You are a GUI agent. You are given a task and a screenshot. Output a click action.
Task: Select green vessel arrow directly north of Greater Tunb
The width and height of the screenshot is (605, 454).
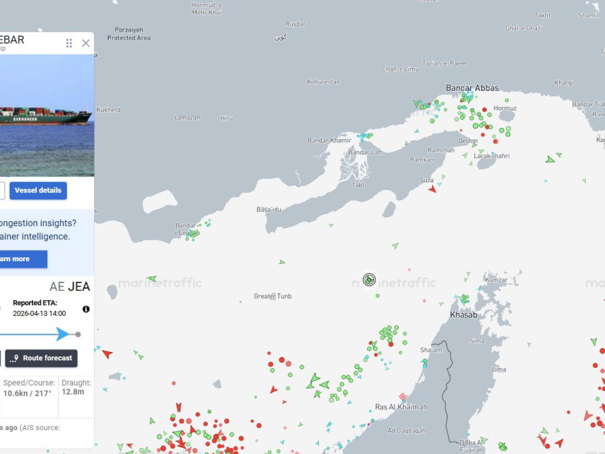(x=282, y=262)
